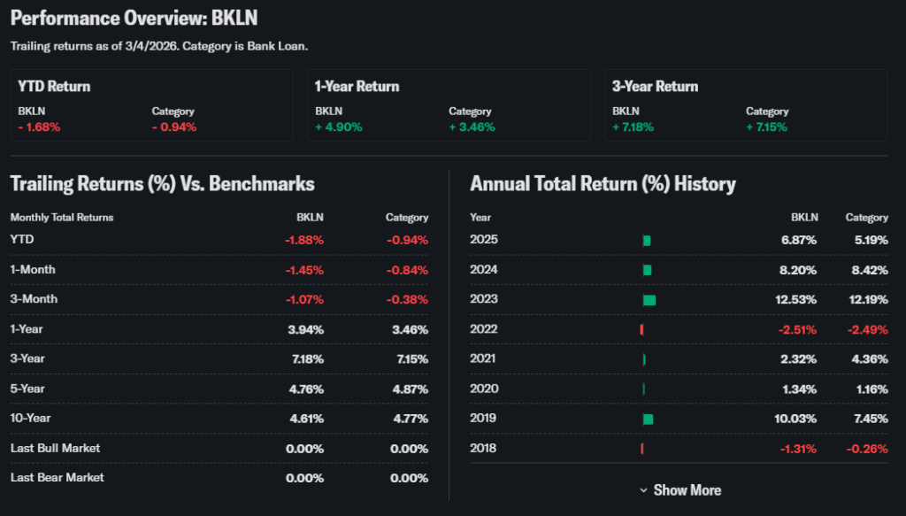
Task: Click the Year column header
Action: (x=480, y=217)
